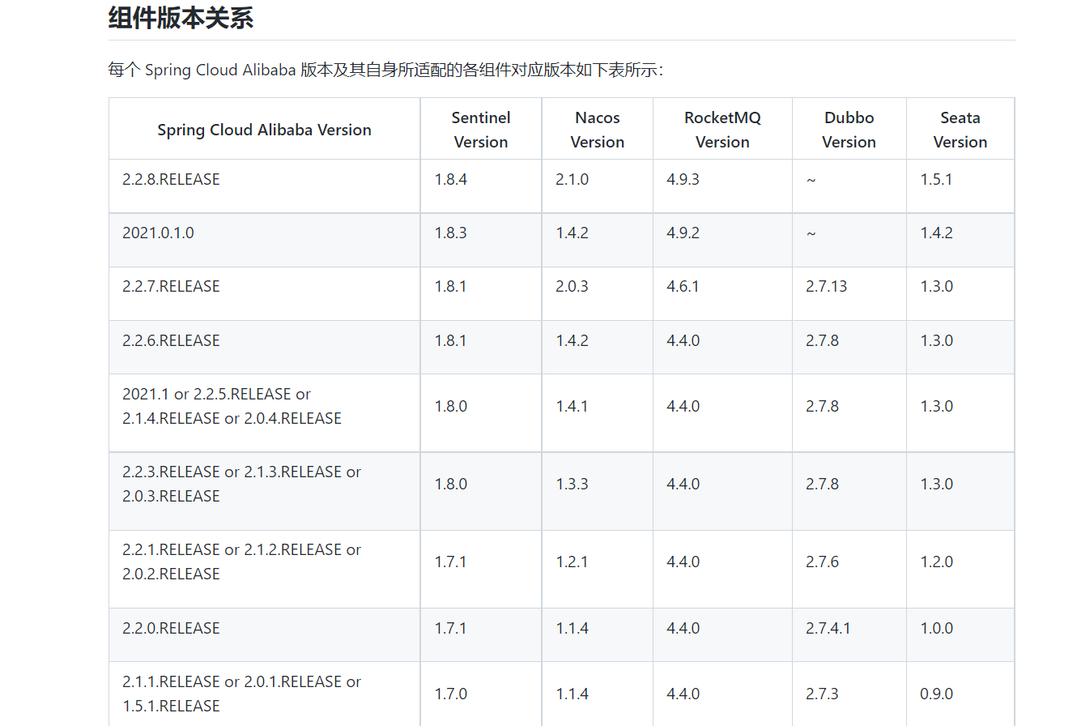The height and width of the screenshot is (726, 1077).
Task: Select RocketMQ value "4.6.1"
Action: tap(683, 286)
